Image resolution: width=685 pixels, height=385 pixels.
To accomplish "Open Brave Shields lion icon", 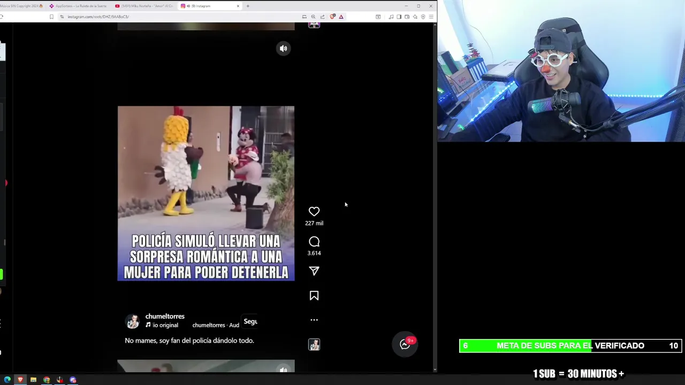I will point(332,17).
